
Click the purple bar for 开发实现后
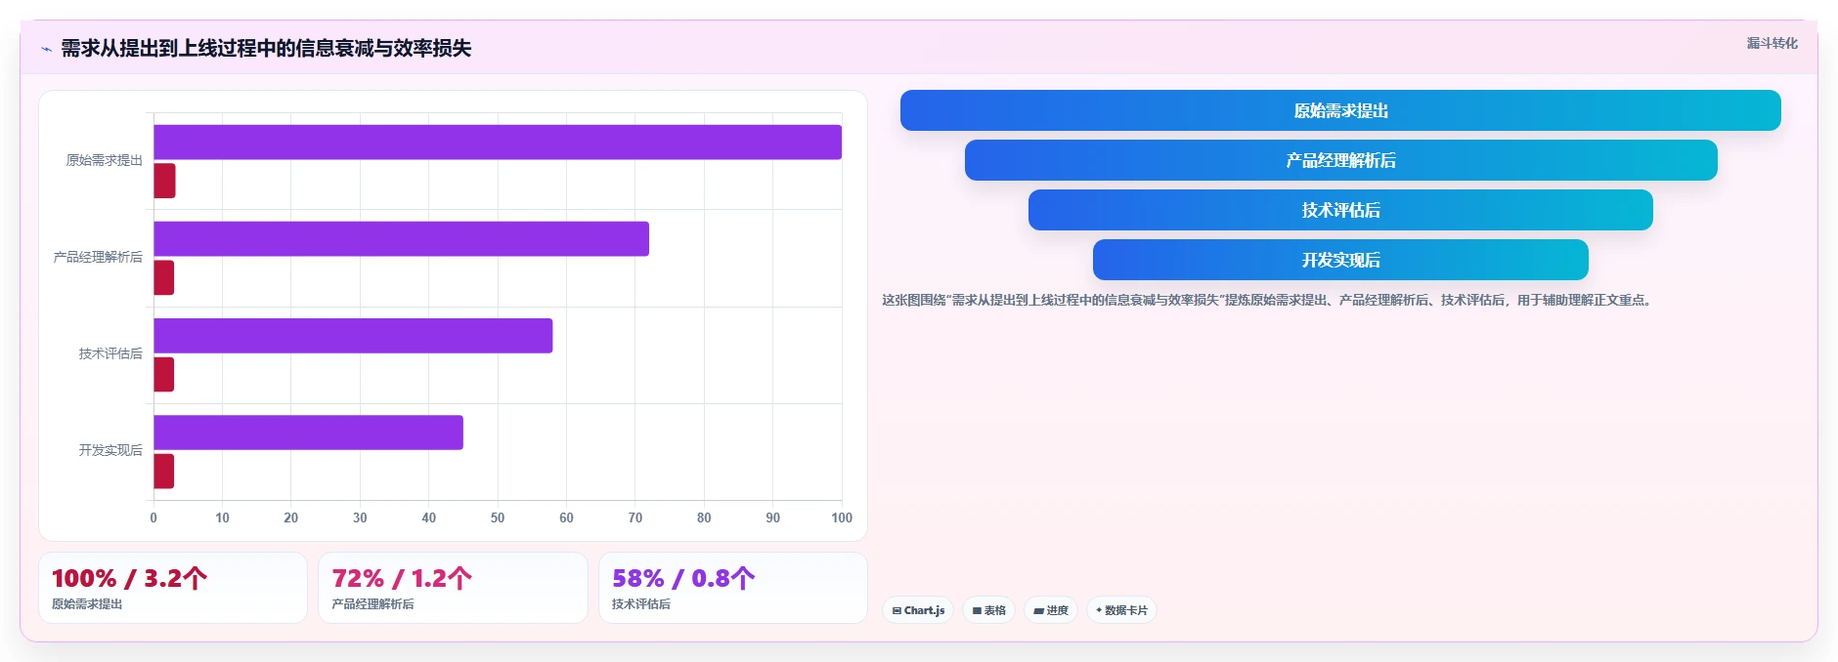(x=308, y=433)
